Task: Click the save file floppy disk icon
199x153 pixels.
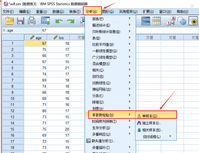Action: 20,20
